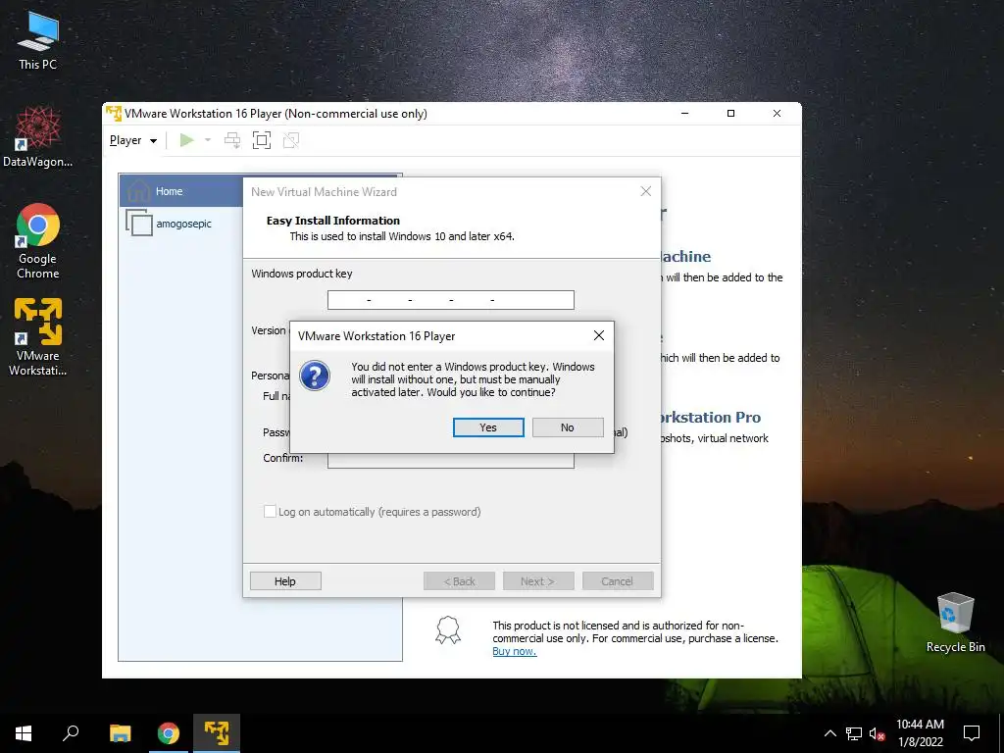1004x753 pixels.
Task: Click into the Windows product key field
Action: (451, 300)
